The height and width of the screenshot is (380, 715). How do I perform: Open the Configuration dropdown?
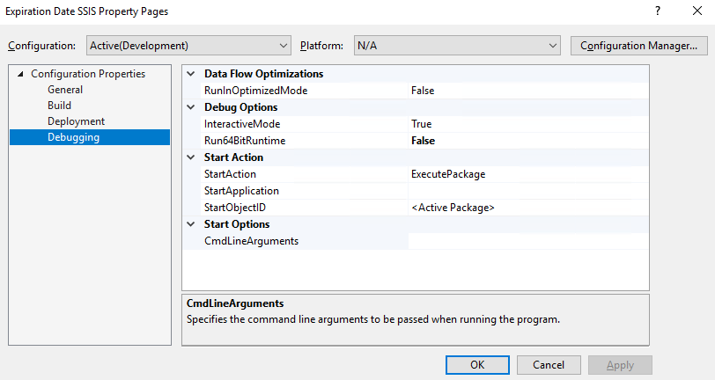188,46
